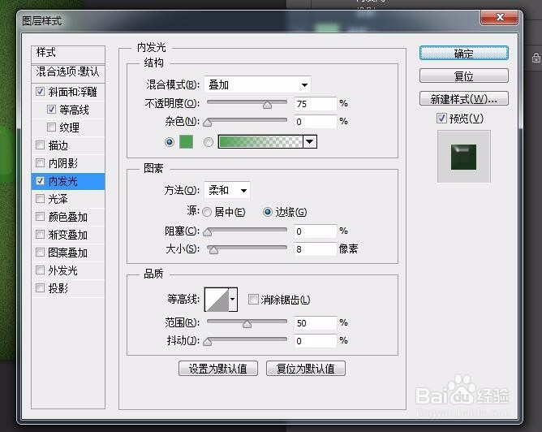542x432 pixels.
Task: Select the solid color radio button
Action: coord(170,142)
